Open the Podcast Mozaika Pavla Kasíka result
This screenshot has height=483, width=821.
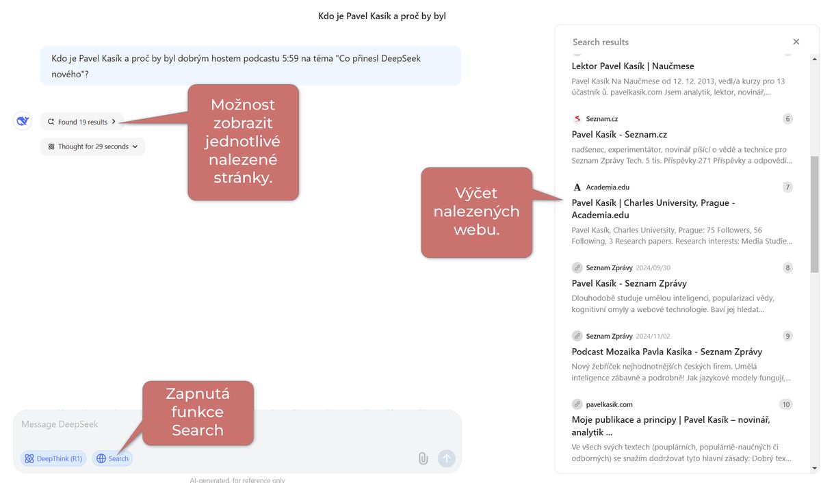point(667,352)
